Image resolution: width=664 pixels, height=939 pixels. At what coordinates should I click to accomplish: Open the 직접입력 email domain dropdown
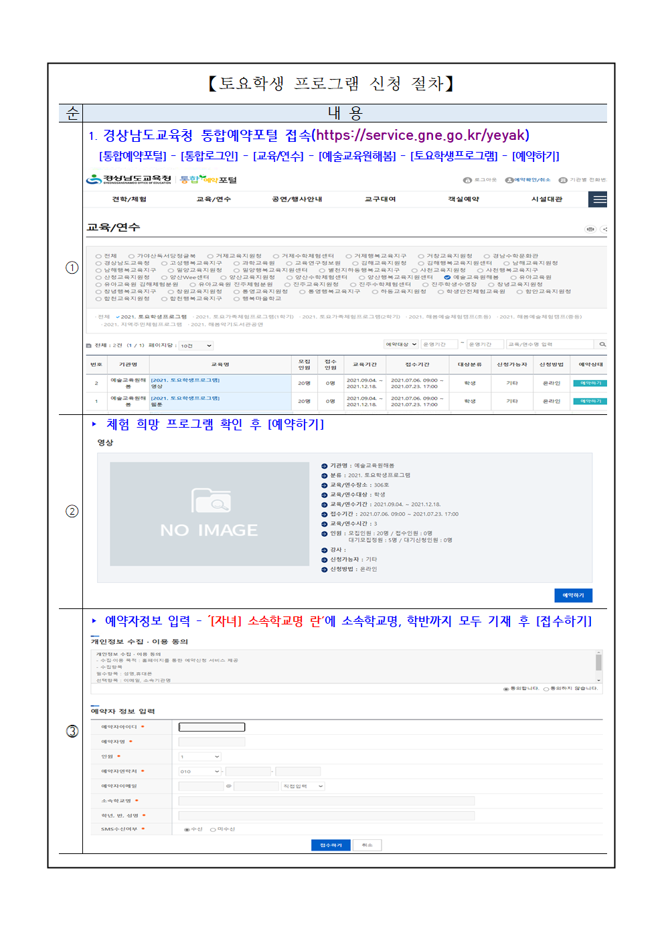pos(303,786)
